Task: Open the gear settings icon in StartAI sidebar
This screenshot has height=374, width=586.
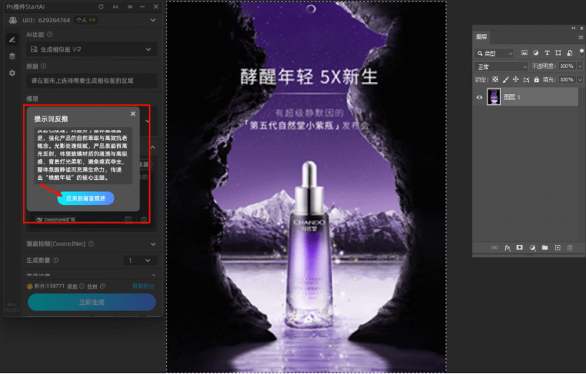Action: (x=12, y=73)
